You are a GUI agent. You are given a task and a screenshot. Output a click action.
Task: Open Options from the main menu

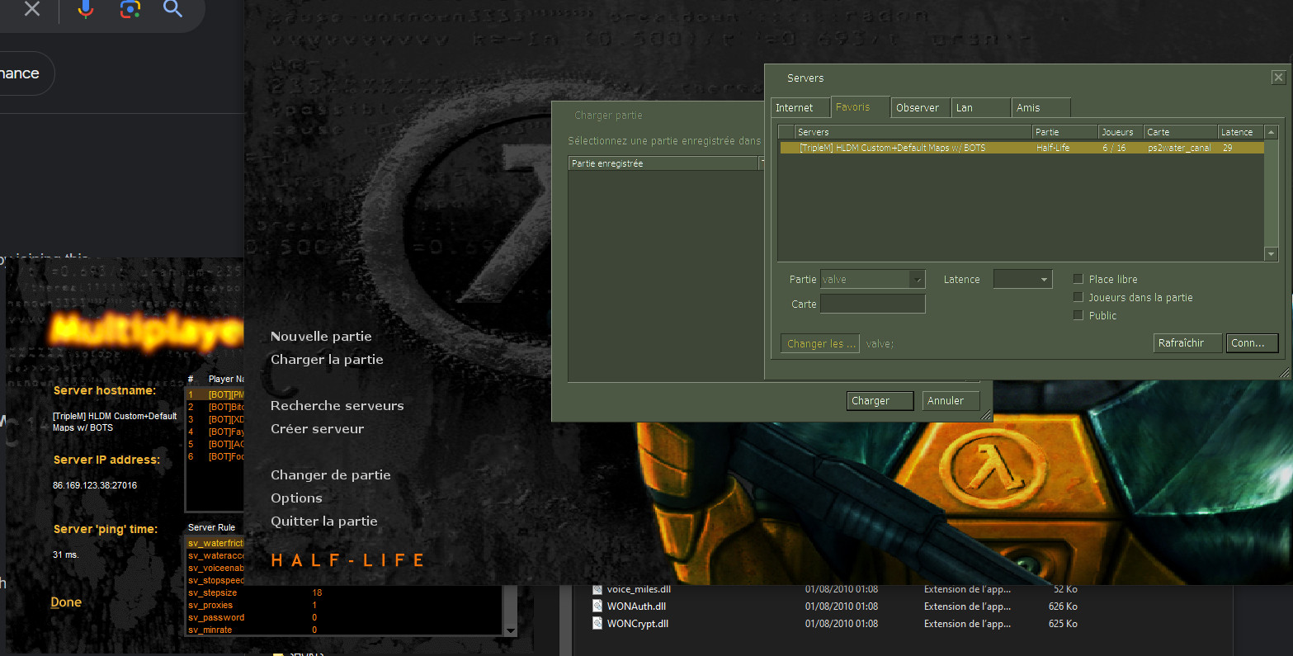[x=296, y=498]
